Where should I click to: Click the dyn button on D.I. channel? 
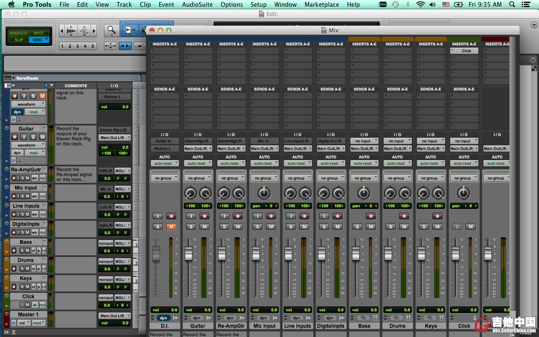pos(163,318)
